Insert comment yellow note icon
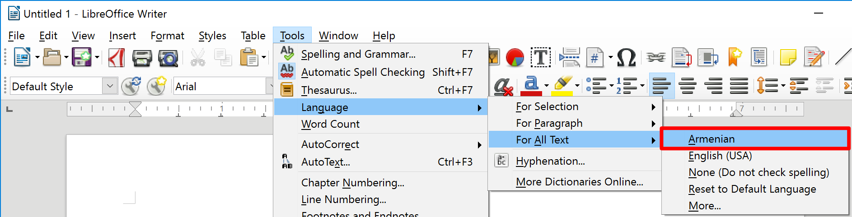Image resolution: width=852 pixels, height=217 pixels. pos(788,57)
